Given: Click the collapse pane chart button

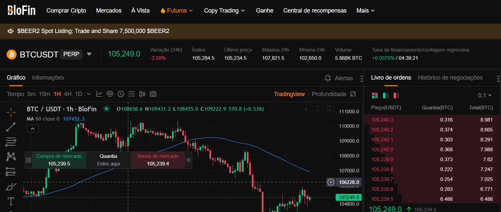Looking at the screenshot, I should pyautogui.click(x=318, y=108).
